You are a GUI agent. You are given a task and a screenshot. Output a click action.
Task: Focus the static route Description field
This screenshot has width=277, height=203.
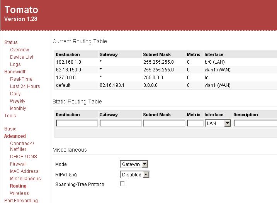[255, 123]
